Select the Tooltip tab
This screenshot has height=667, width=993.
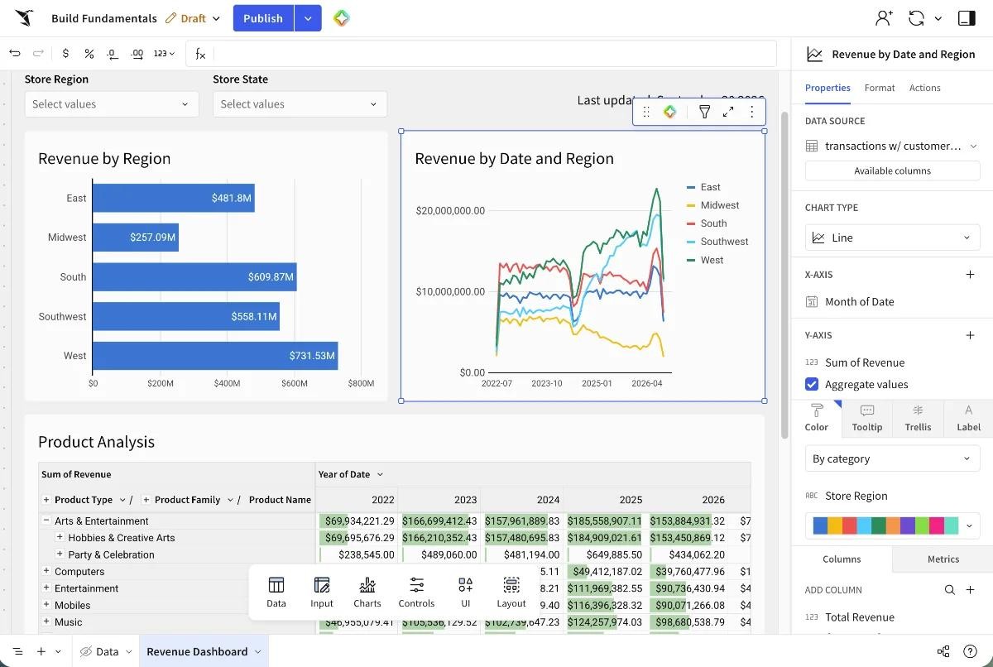(x=867, y=419)
